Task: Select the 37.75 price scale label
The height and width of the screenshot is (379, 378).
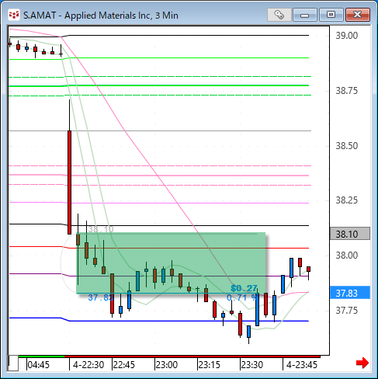Action: [347, 310]
